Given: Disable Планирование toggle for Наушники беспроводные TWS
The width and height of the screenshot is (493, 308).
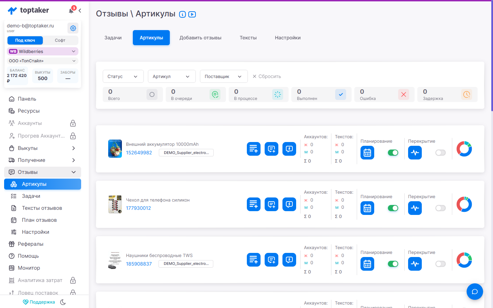Looking at the screenshot, I should [393, 264].
